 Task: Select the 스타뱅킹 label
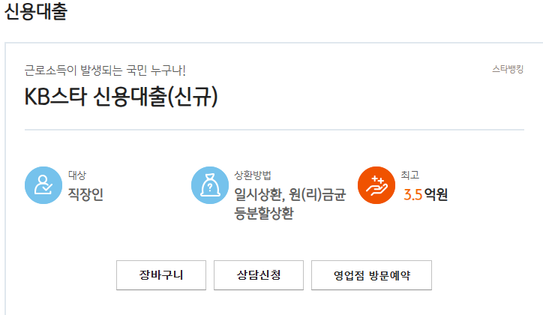coord(508,68)
